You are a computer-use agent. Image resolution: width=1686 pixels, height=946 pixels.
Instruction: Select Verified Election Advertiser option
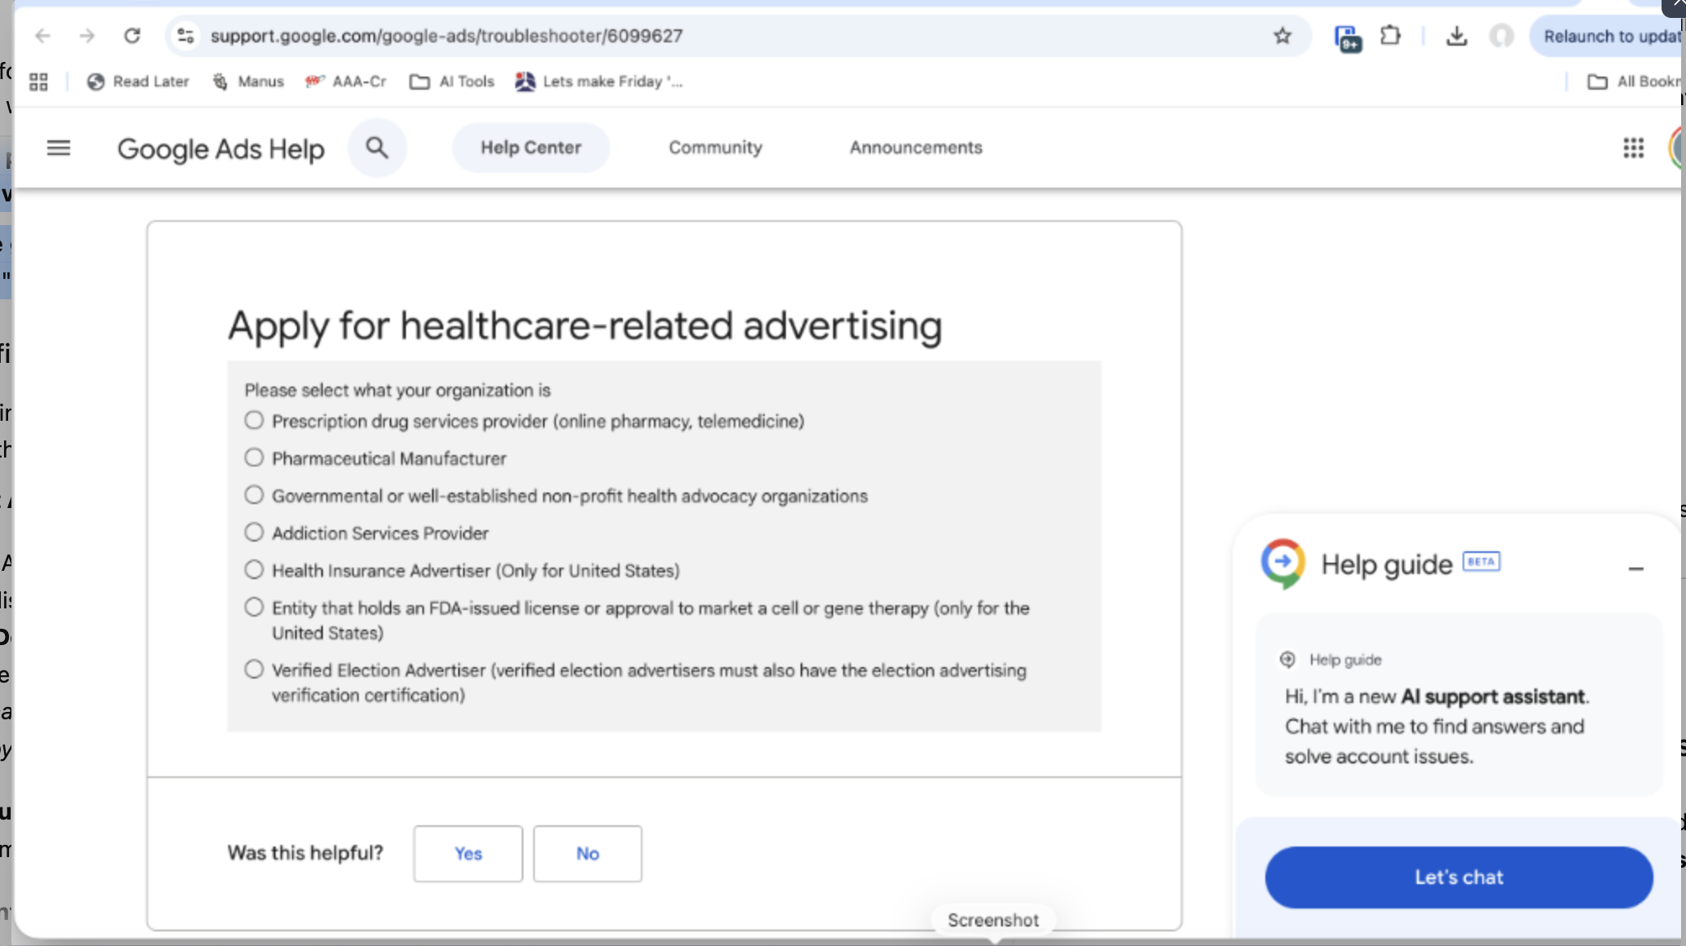[254, 670]
